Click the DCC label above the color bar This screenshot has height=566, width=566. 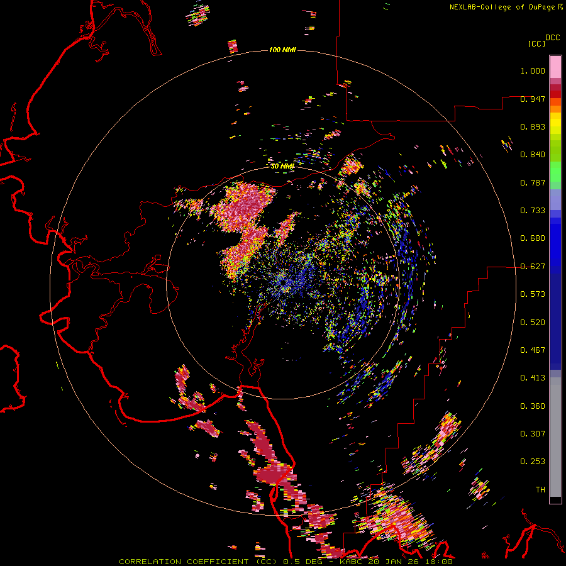point(553,38)
